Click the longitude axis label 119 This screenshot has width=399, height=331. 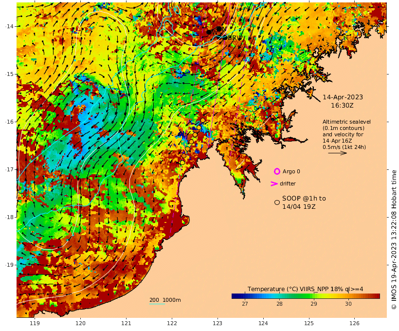[35, 323]
